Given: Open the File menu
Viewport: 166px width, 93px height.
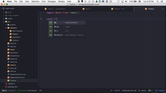Looking at the screenshot, I should (x=16, y=1).
